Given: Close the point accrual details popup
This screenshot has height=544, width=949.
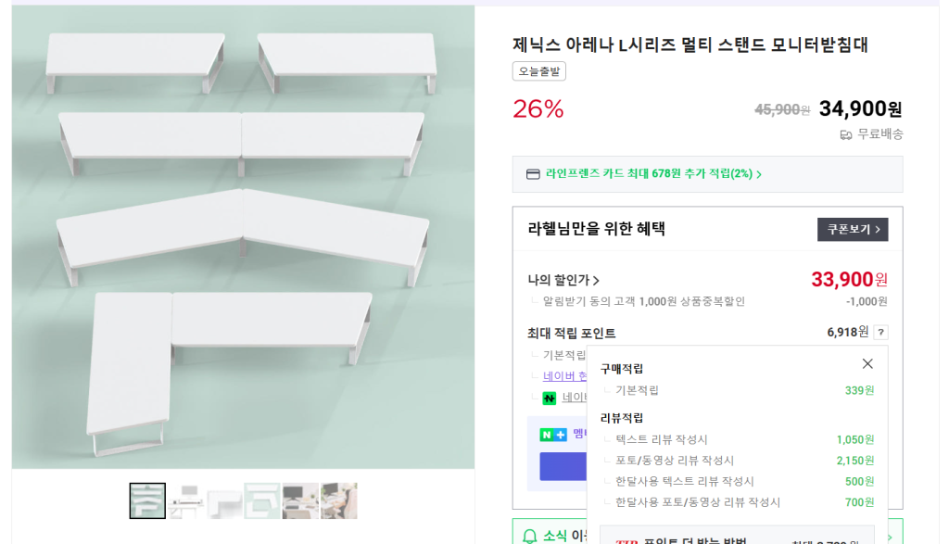Looking at the screenshot, I should click(867, 364).
